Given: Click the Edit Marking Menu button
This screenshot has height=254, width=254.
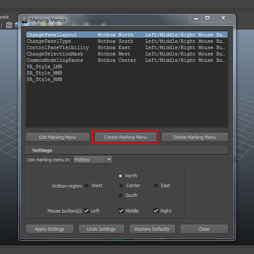Looking at the screenshot, I should (x=58, y=137).
